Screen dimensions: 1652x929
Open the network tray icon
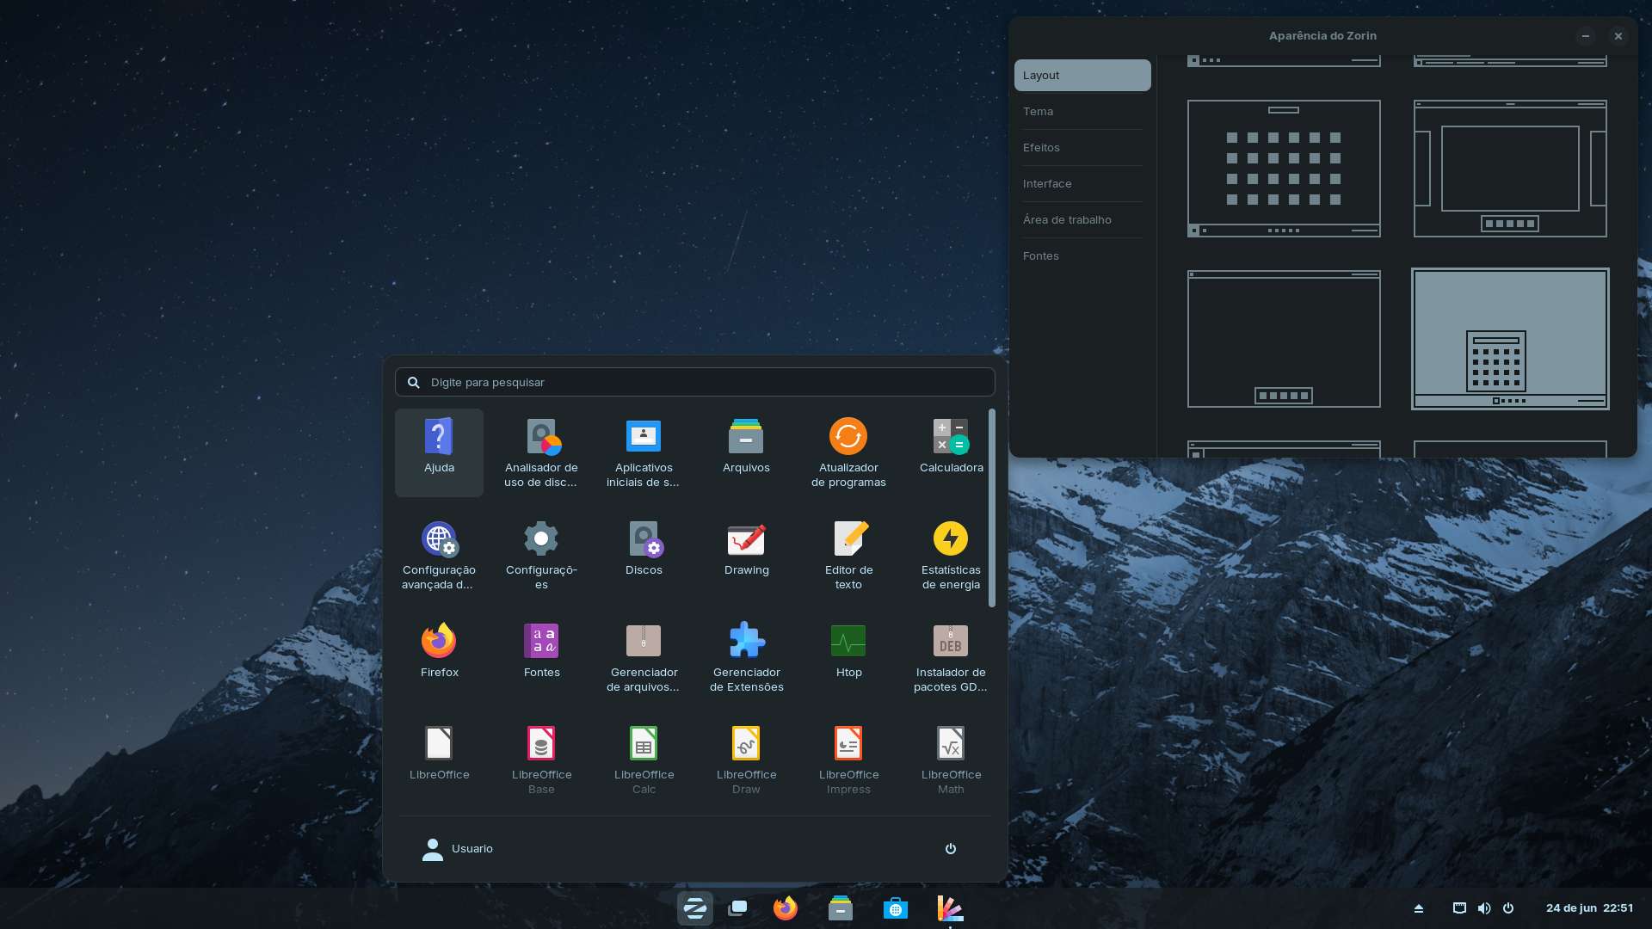tap(1459, 908)
